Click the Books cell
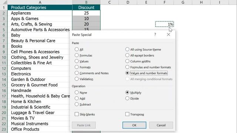The height and width of the screenshot is (133, 237). [x=39, y=46]
